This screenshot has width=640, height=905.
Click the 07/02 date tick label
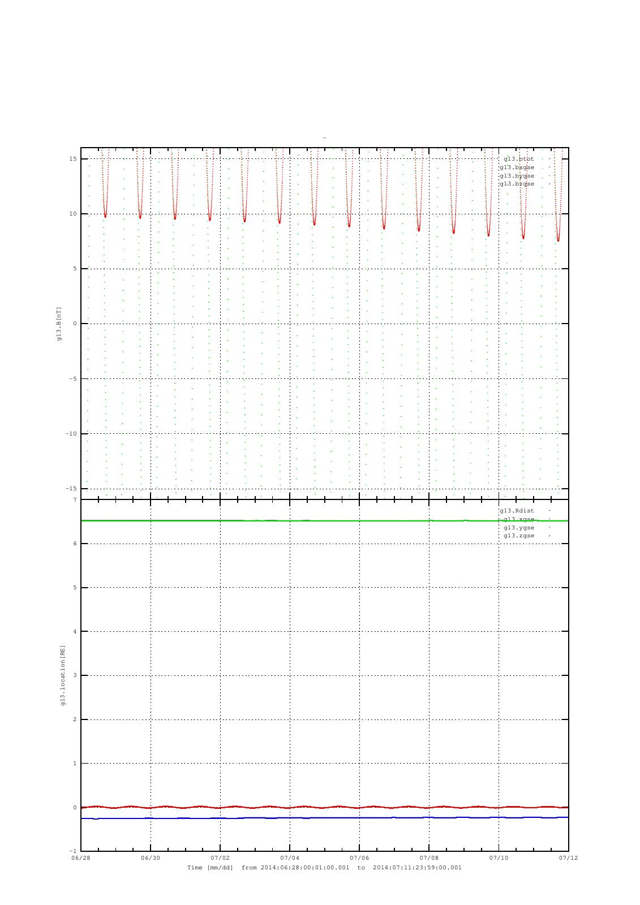tap(220, 858)
